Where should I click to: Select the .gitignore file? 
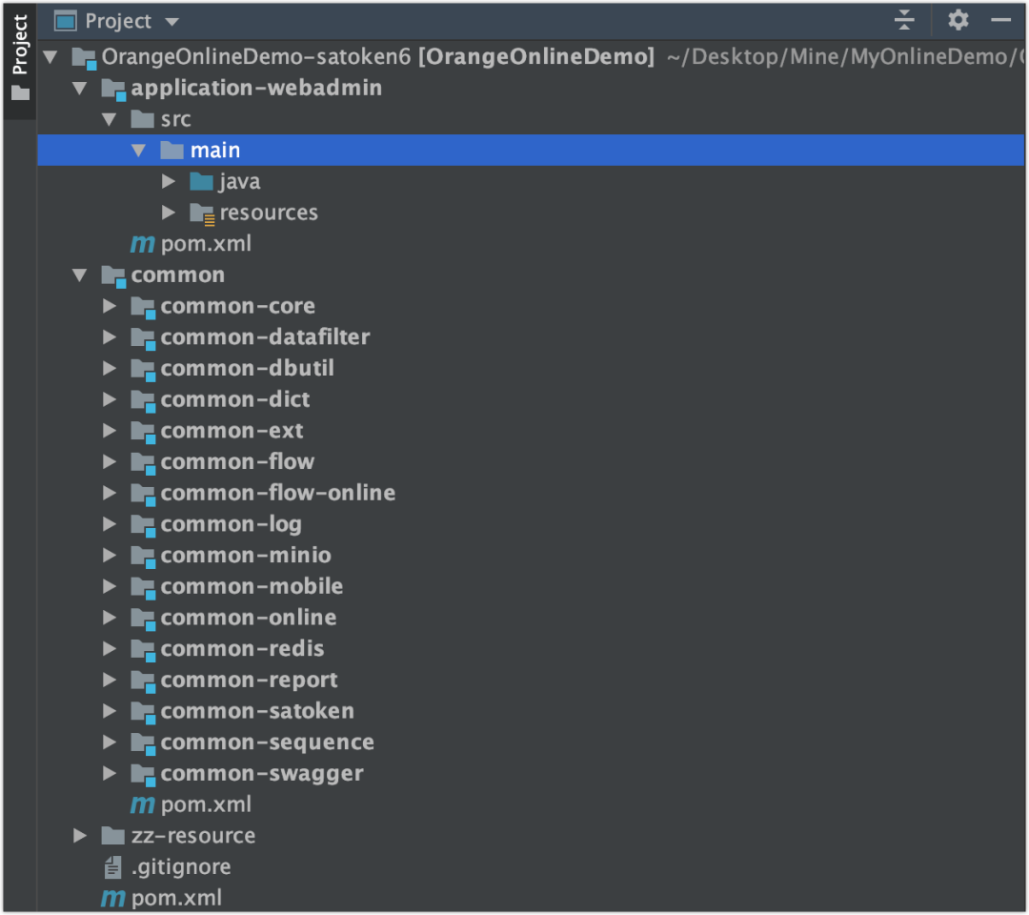click(181, 866)
